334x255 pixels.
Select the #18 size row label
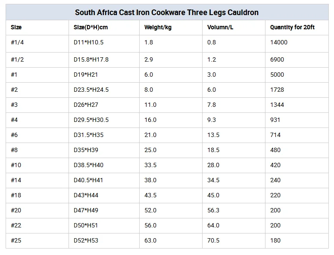click(x=16, y=195)
